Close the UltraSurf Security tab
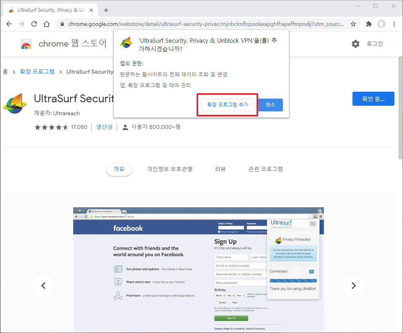This screenshot has height=333, width=403. [91, 10]
